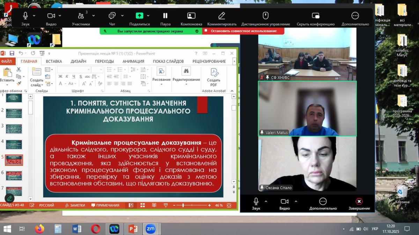Open the Чат chat panel
The image size is (419, 235).
click(112, 18)
